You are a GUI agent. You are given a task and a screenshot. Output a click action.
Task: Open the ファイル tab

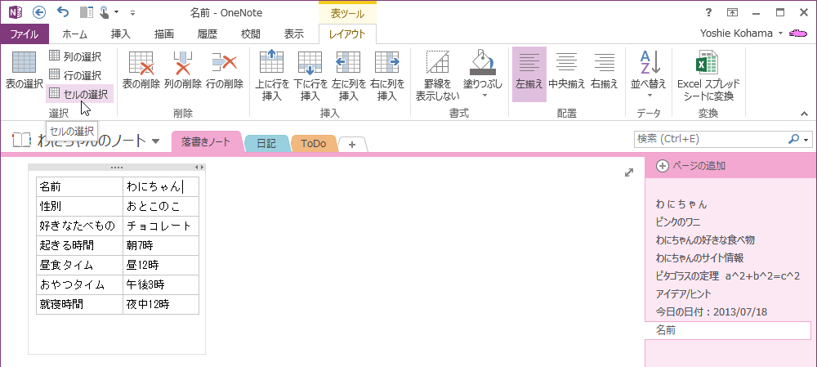point(25,34)
